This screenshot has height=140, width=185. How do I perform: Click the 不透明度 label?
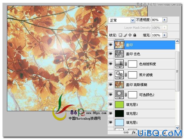click(x=143, y=20)
